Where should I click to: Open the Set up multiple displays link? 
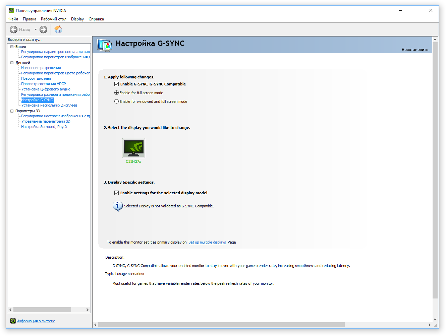coord(207,242)
